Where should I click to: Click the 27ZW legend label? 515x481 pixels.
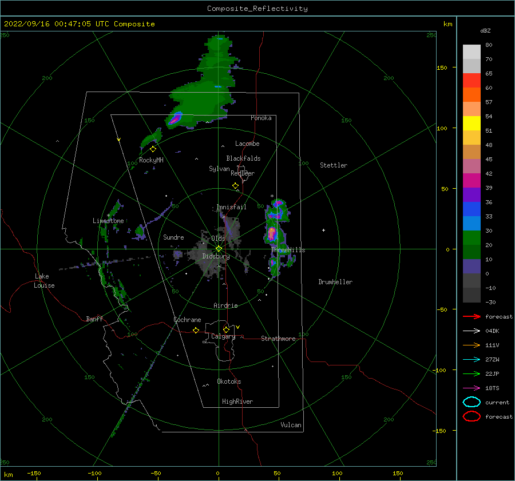(x=492, y=360)
